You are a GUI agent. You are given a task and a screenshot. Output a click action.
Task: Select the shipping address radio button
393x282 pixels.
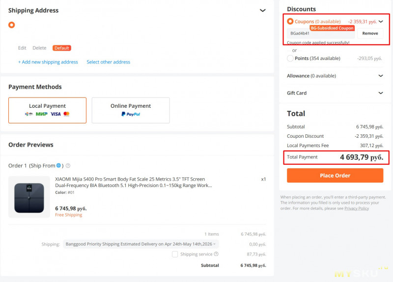[x=12, y=25]
